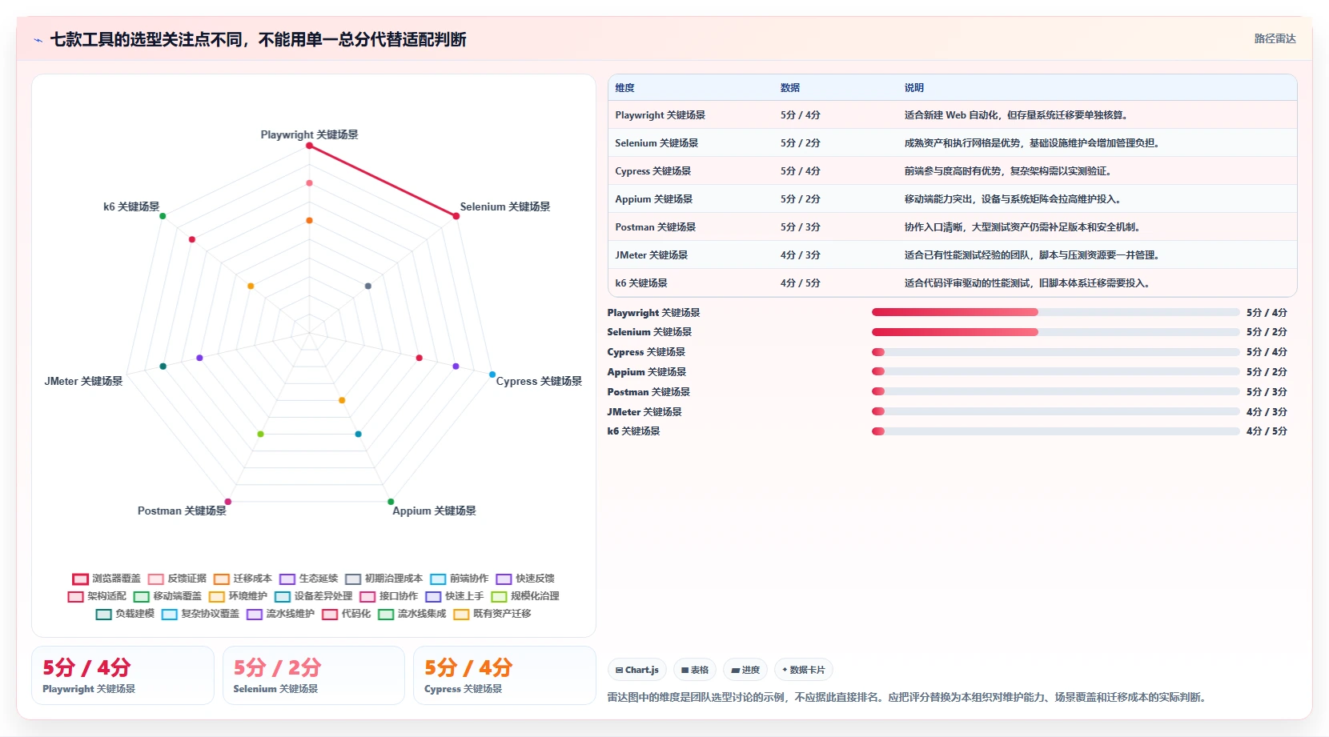Click the 说明 column header
Screen dimensions: 1329x737
click(x=914, y=88)
